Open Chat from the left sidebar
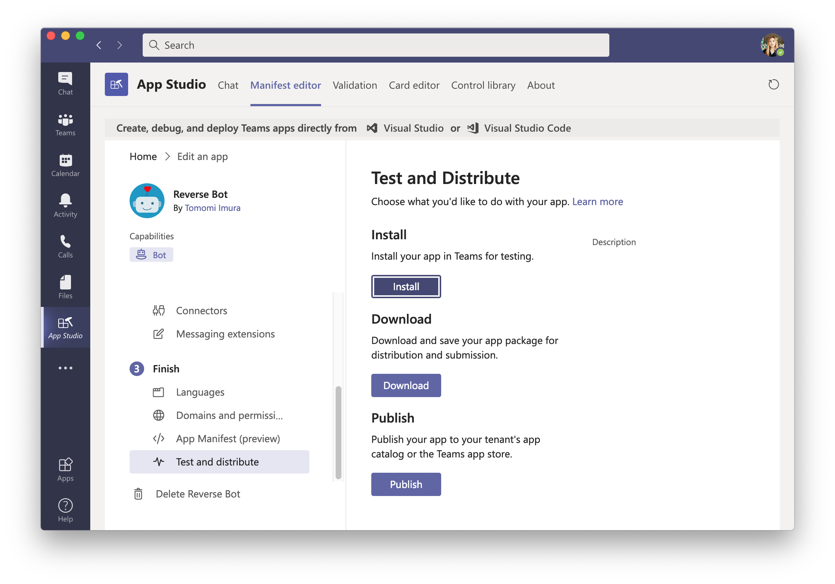Viewport: 835px width, 584px height. [65, 83]
